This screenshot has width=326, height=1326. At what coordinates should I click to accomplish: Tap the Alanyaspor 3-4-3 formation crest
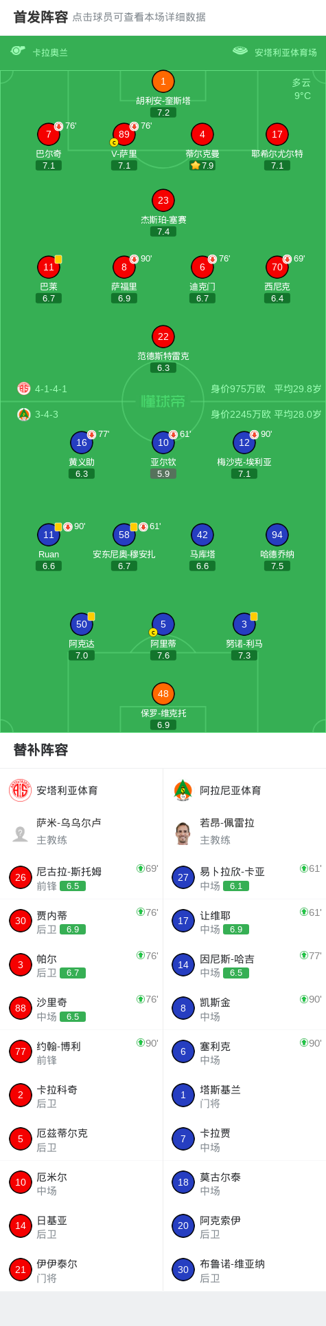pyautogui.click(x=24, y=414)
